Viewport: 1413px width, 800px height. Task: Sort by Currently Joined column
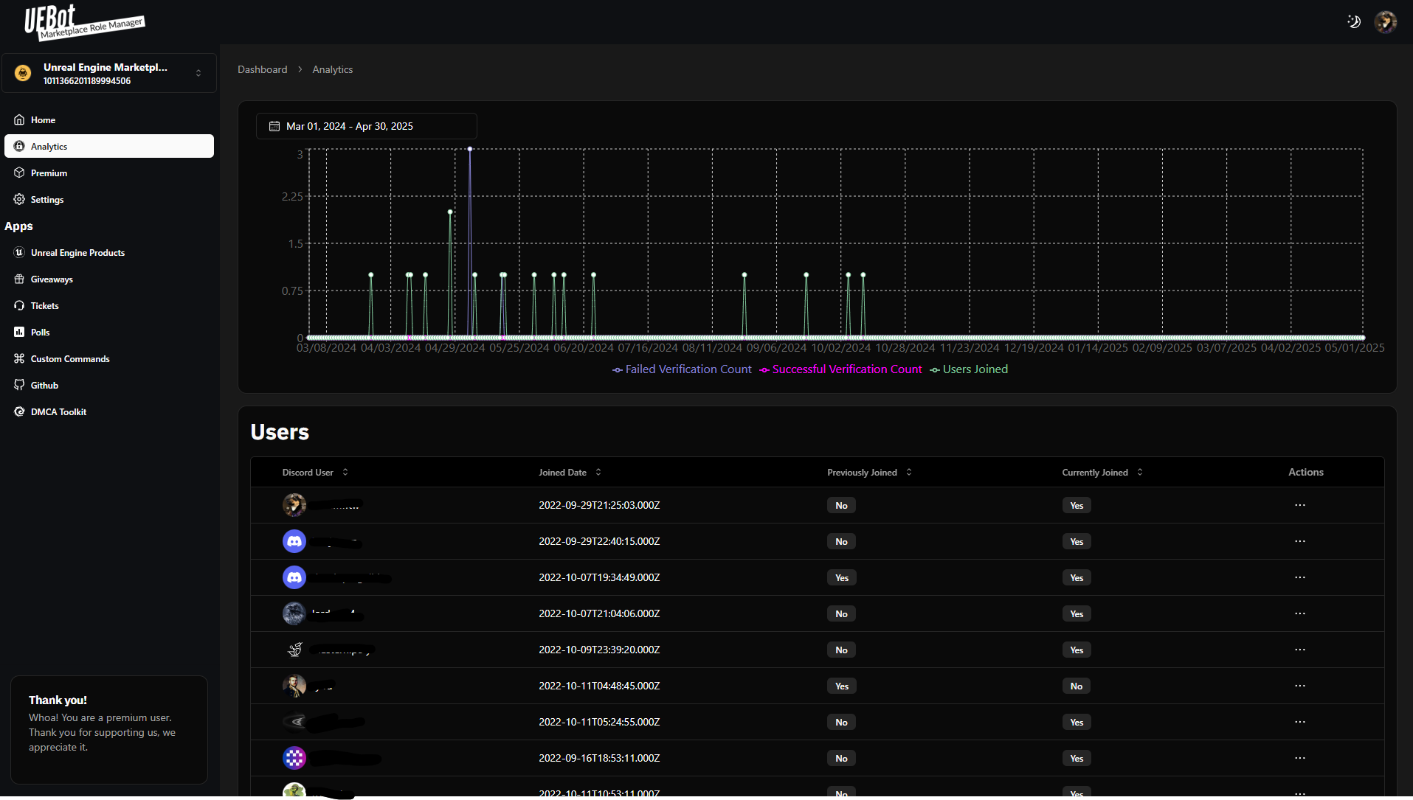(1102, 473)
